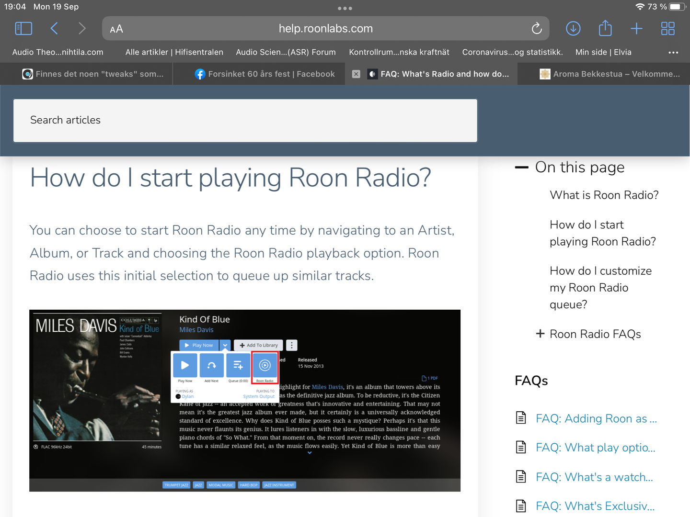Click document icon beside FAQ Adding Roon
The height and width of the screenshot is (517, 690).
[521, 418]
